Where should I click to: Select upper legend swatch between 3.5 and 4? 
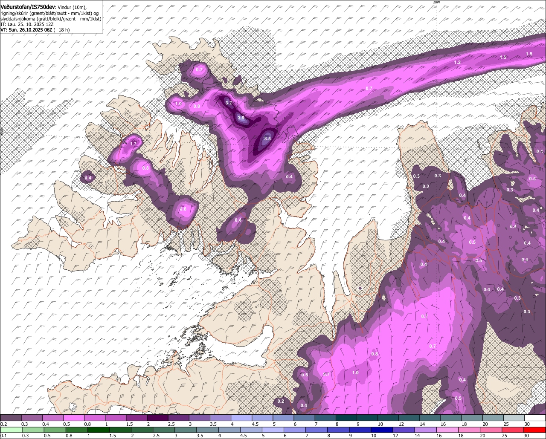221,418
